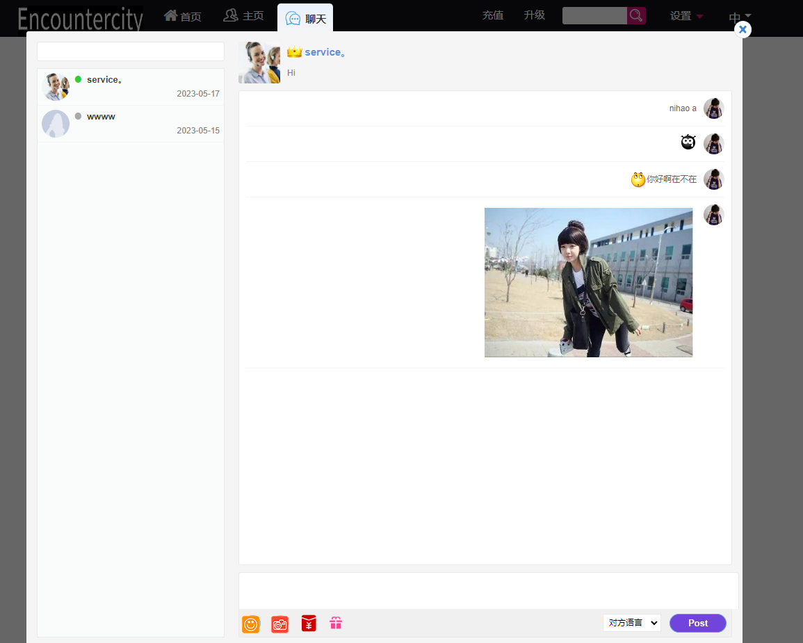Click the message text input area

[488, 590]
